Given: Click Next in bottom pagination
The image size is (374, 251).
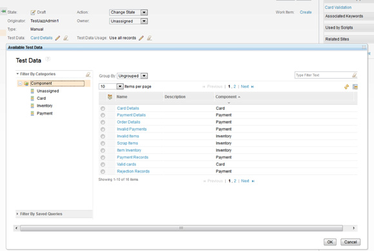Looking at the screenshot, I should [x=245, y=181].
